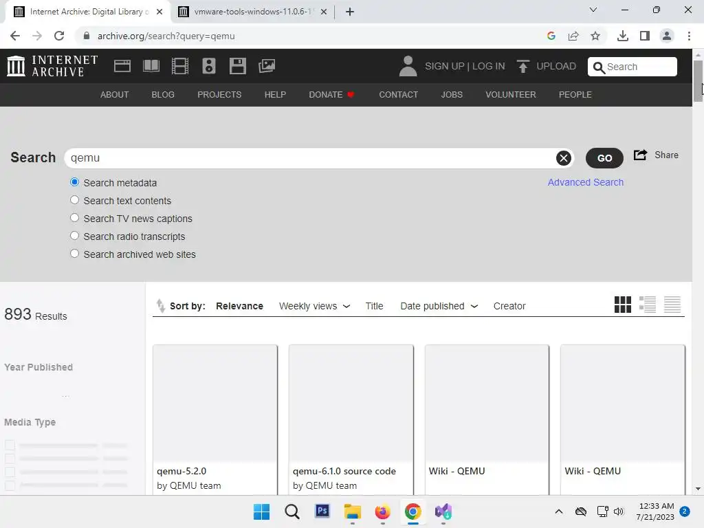
Task: Open BLOG in the nav bar
Action: click(x=163, y=95)
